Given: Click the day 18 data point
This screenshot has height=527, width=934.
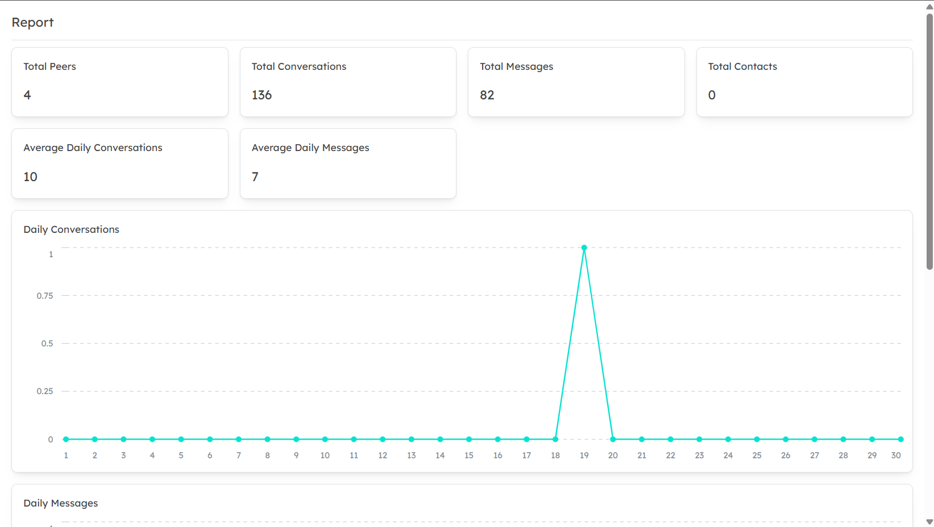Looking at the screenshot, I should click(555, 439).
